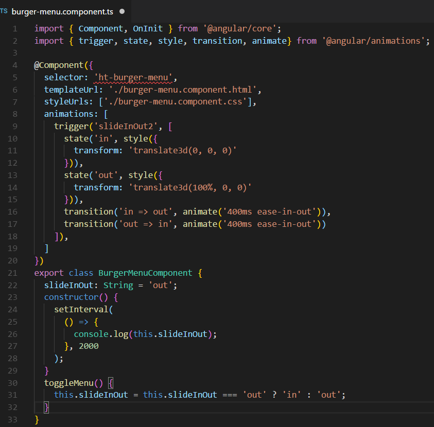The image size is (434, 427).
Task: Click the TS file icon on the tab
Action: [x=4, y=11]
